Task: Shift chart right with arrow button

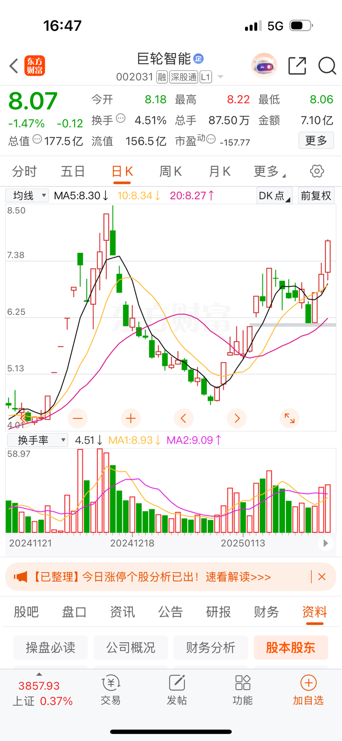Action: [237, 418]
